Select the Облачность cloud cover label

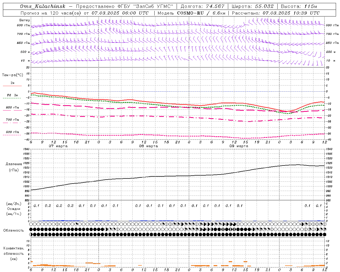pos(14,230)
